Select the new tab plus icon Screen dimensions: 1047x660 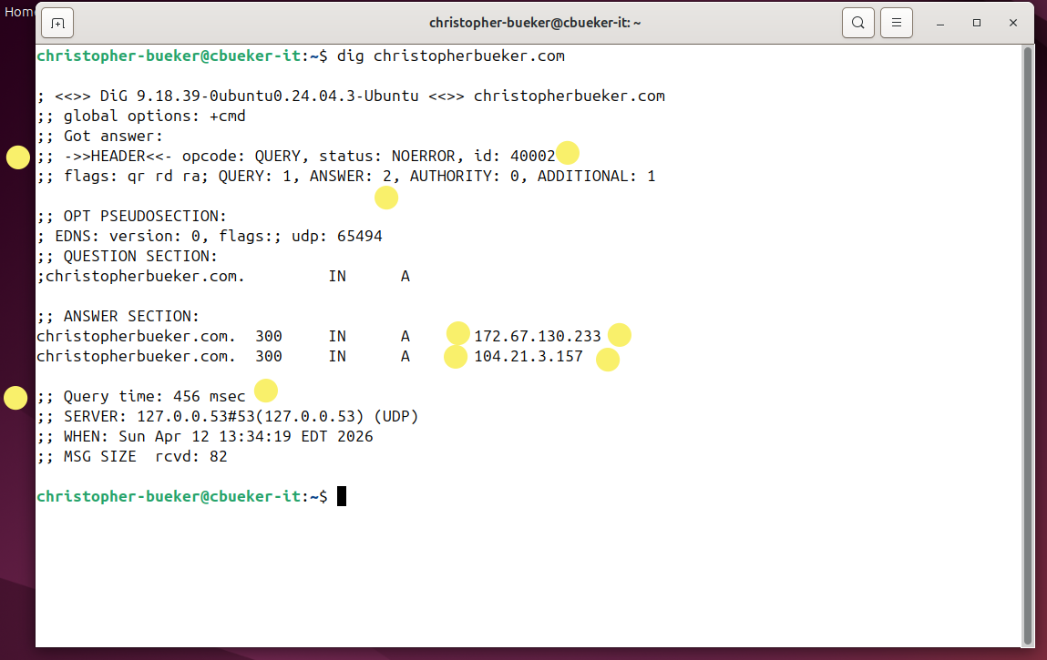click(x=57, y=23)
